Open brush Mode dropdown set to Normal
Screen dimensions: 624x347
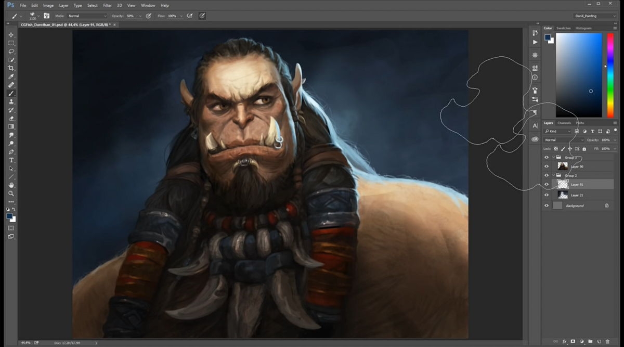pos(87,16)
